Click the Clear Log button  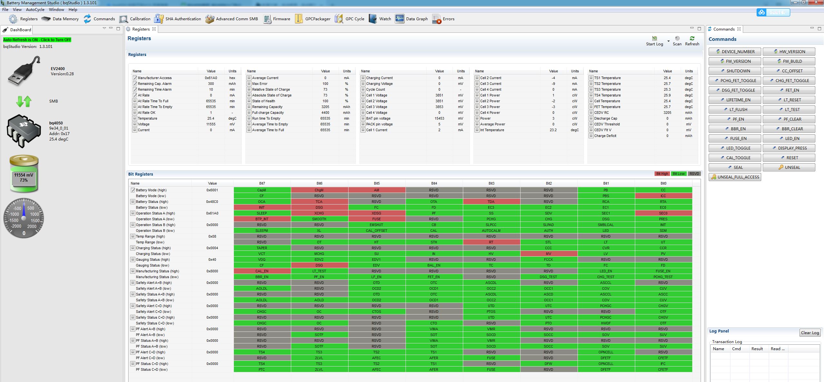[810, 333]
